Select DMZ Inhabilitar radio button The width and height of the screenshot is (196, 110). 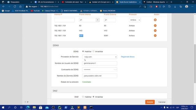tap(93, 97)
